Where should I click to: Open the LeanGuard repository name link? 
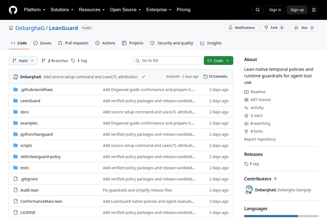[x=63, y=28]
